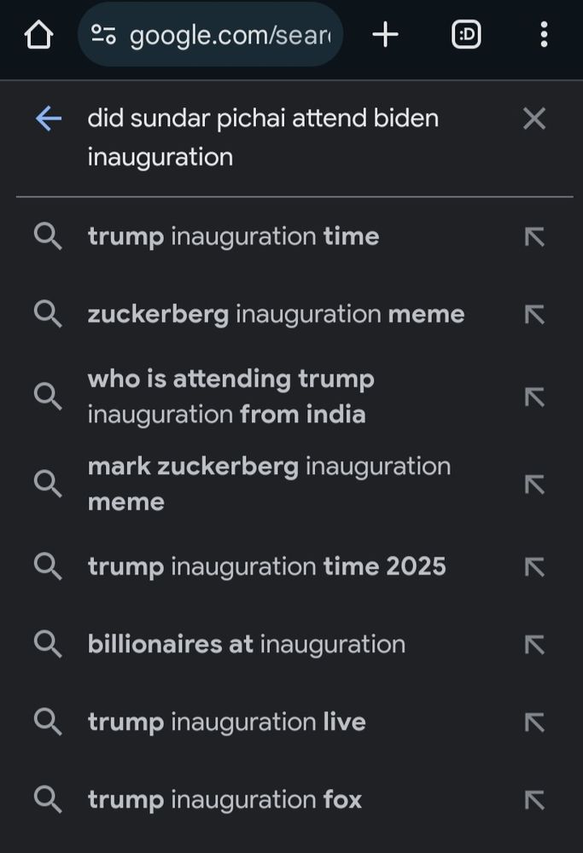Fill query arrow beside 'trump inauguration fox'
This screenshot has height=853, width=583.
pos(534,800)
